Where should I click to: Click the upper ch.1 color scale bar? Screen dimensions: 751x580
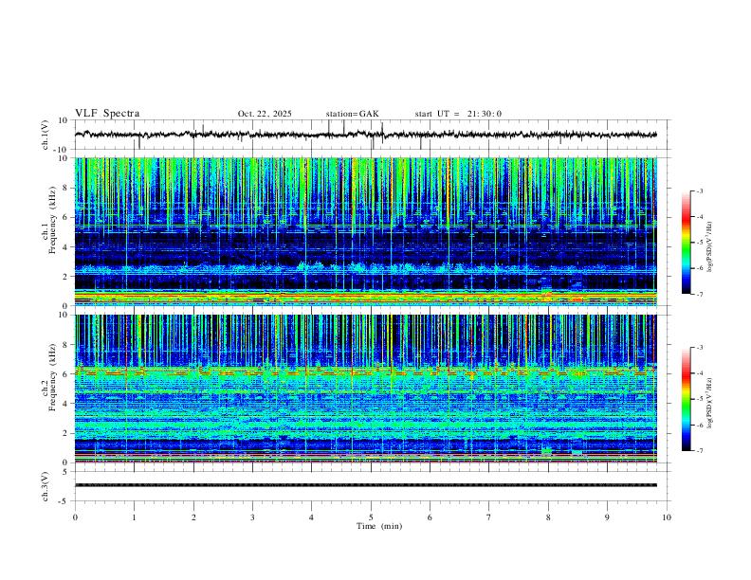pos(687,243)
